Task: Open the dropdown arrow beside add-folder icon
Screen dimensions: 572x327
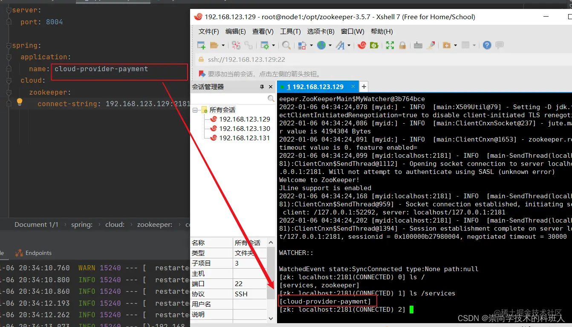Action: (455, 45)
